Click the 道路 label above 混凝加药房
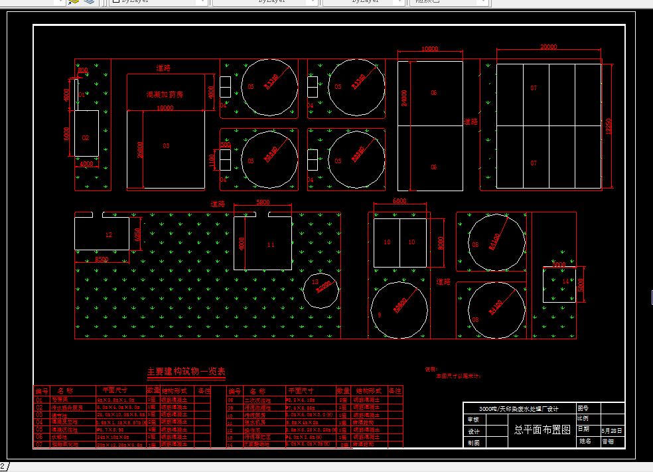653x472 pixels. click(x=163, y=68)
